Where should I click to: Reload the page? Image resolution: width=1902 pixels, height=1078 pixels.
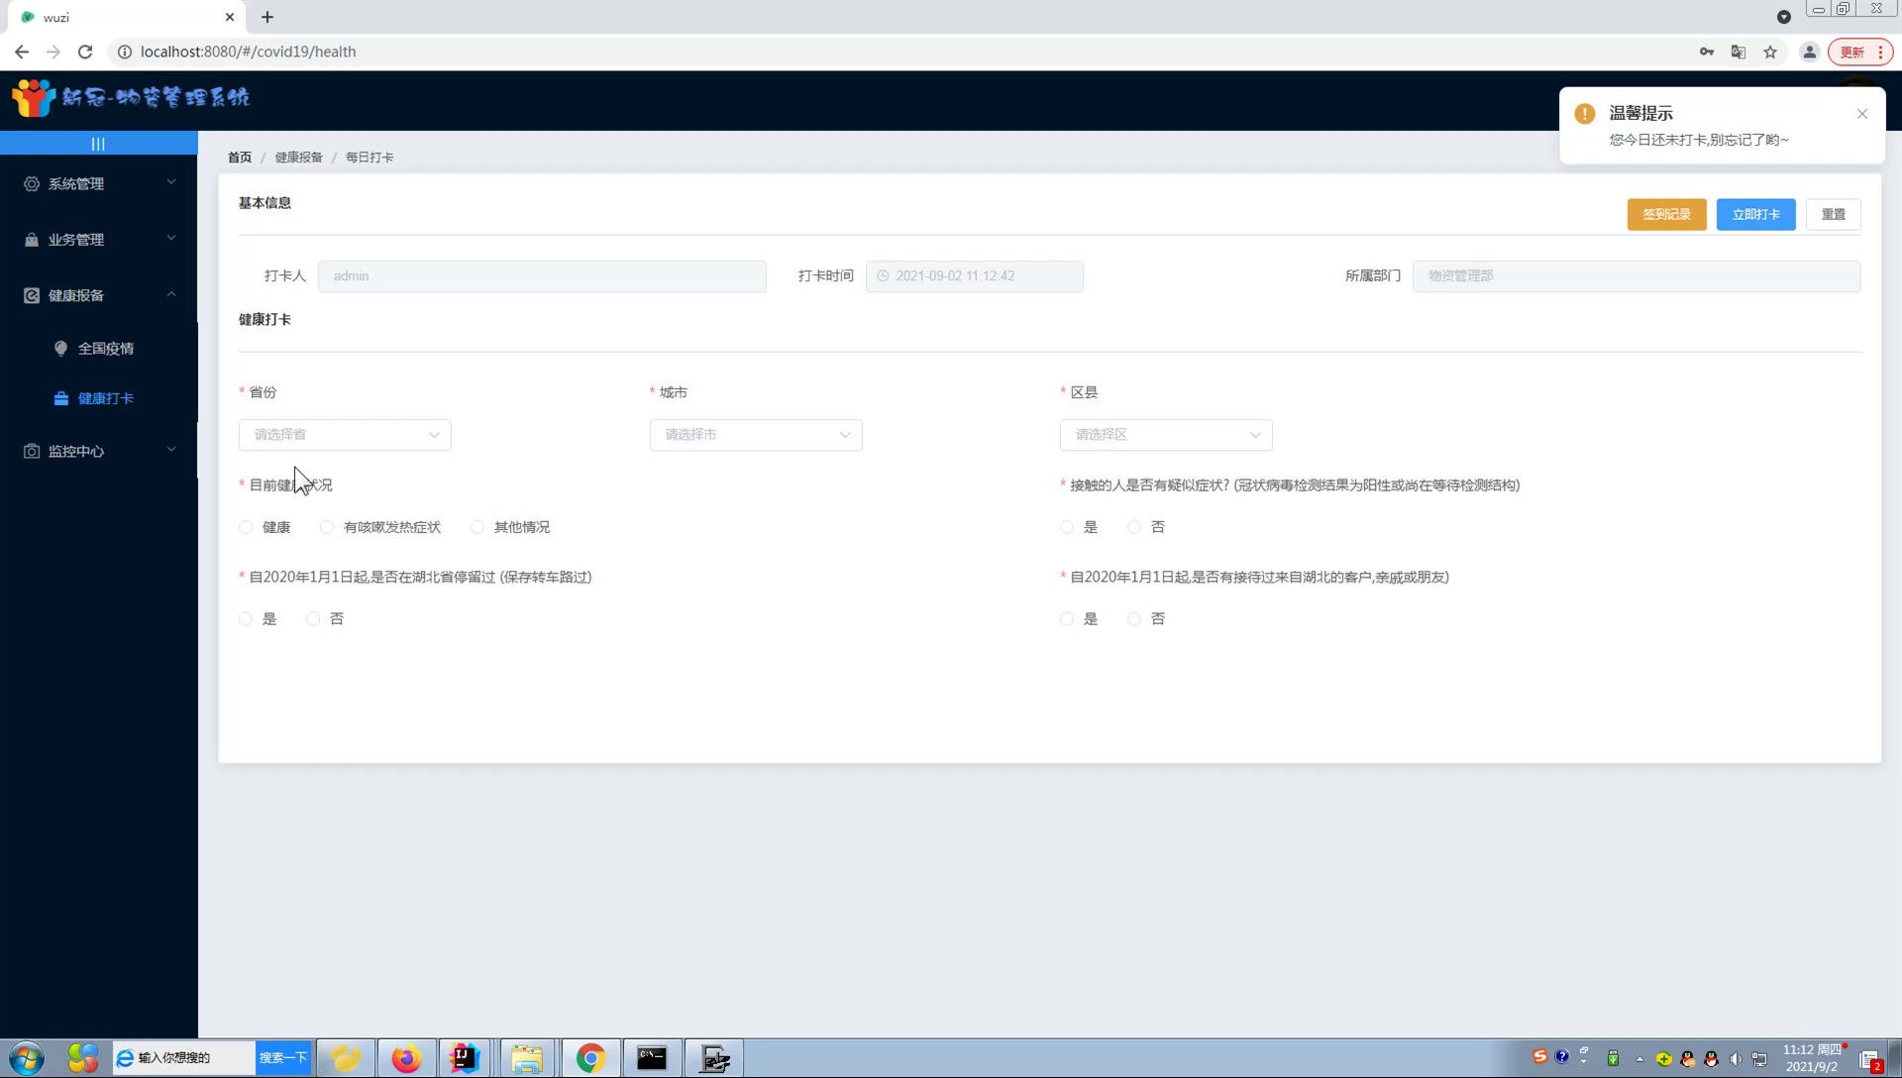pos(85,52)
